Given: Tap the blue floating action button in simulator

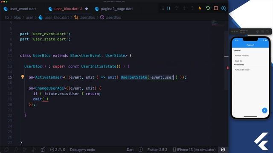Looking at the screenshot, I should point(264,110).
